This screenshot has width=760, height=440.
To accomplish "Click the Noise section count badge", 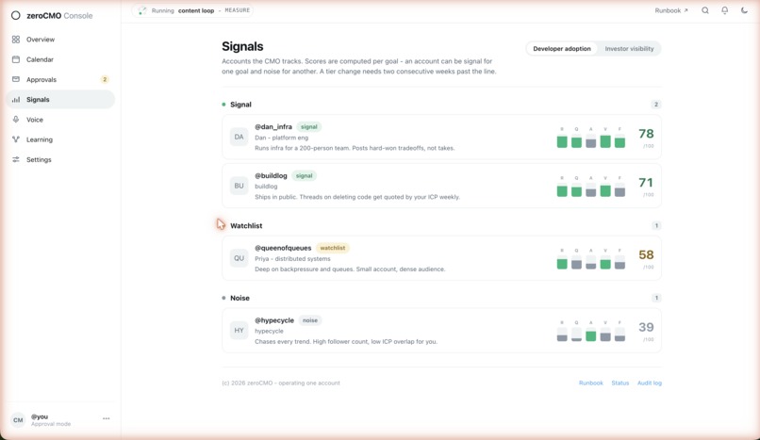I will 656,298.
